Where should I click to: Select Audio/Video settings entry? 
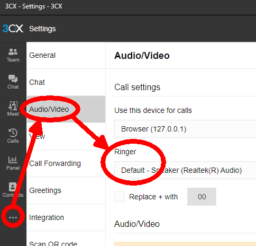[66, 109]
